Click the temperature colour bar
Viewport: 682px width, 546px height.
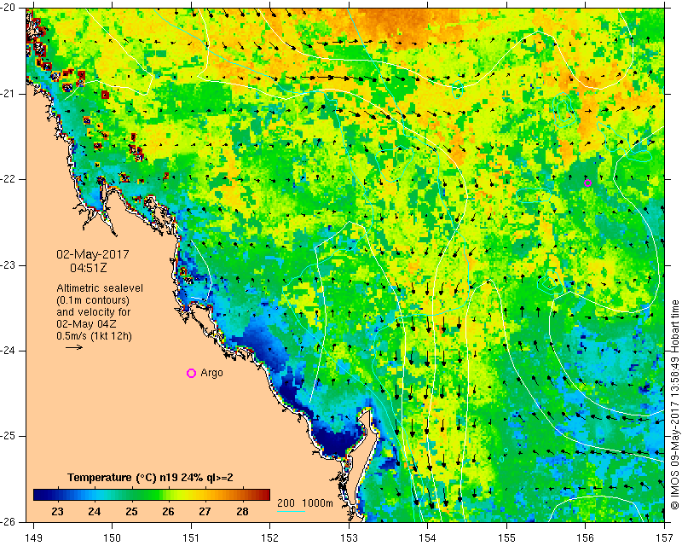tap(152, 495)
